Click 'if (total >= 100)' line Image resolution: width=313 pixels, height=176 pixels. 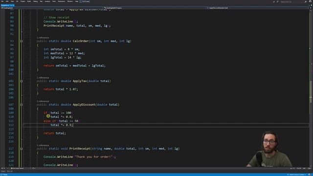[58, 113]
